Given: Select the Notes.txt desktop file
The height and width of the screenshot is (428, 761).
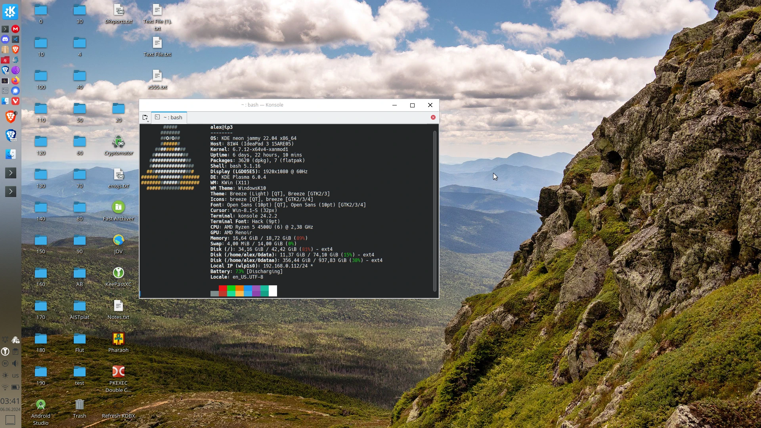Looking at the screenshot, I should 119,310.
